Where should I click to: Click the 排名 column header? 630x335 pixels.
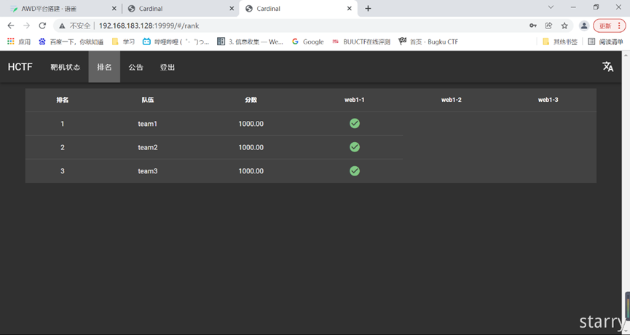pos(63,100)
